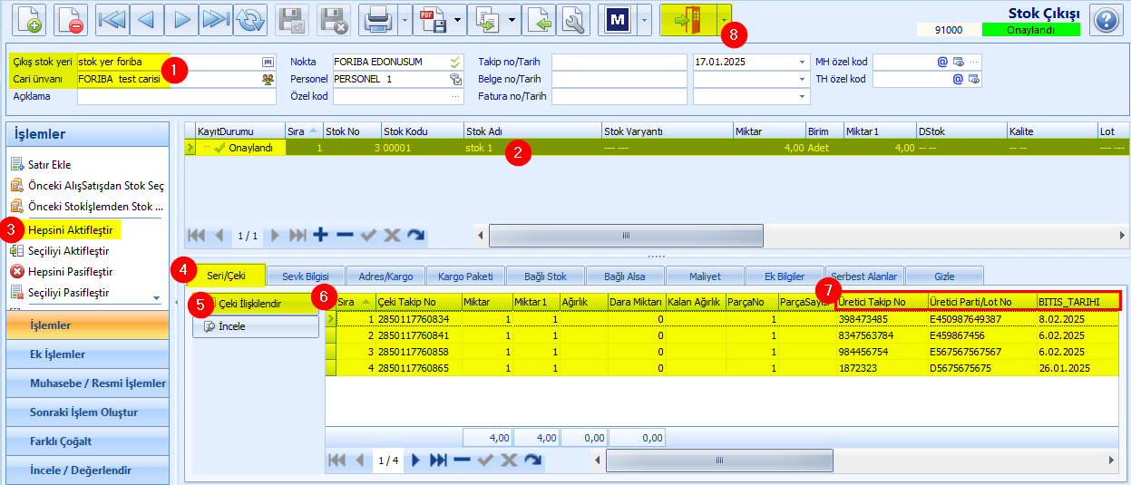Click @ icon in MH özel kod field
Screen dimensions: 1131x485
point(942,62)
